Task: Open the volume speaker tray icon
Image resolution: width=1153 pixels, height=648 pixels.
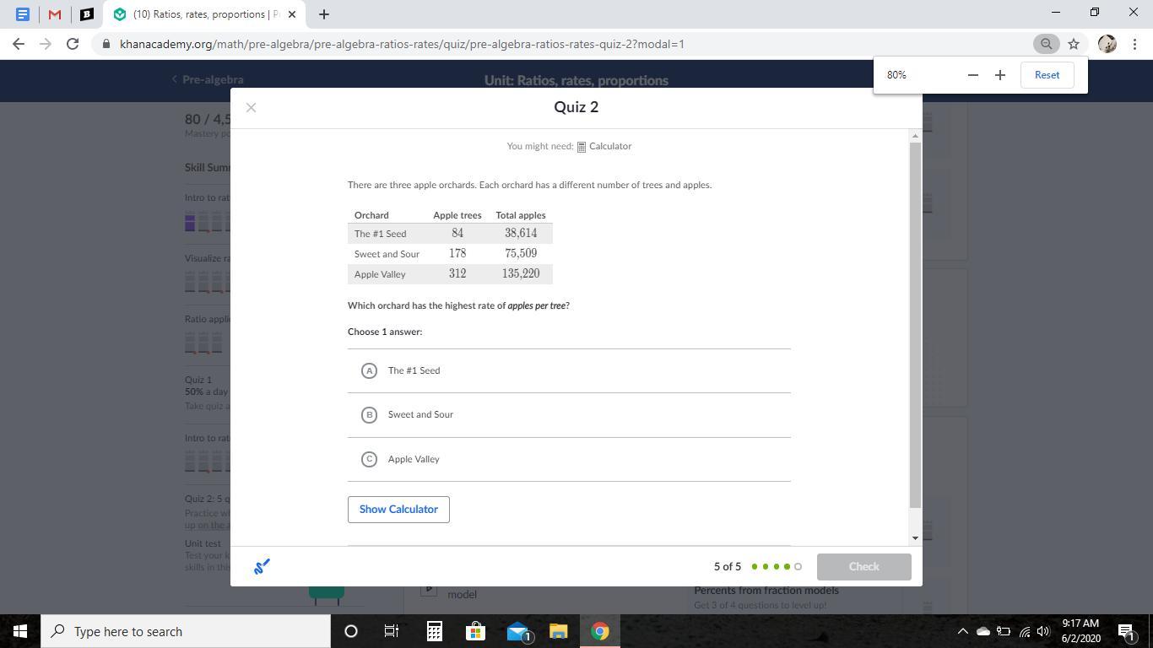Action: tap(1043, 631)
